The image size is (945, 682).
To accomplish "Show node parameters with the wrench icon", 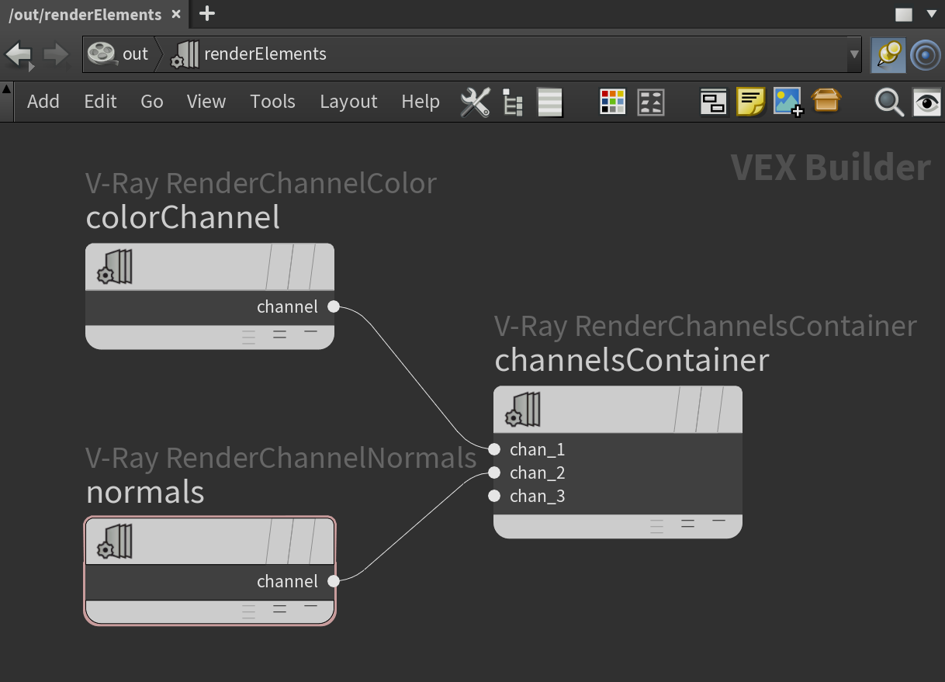I will [475, 102].
